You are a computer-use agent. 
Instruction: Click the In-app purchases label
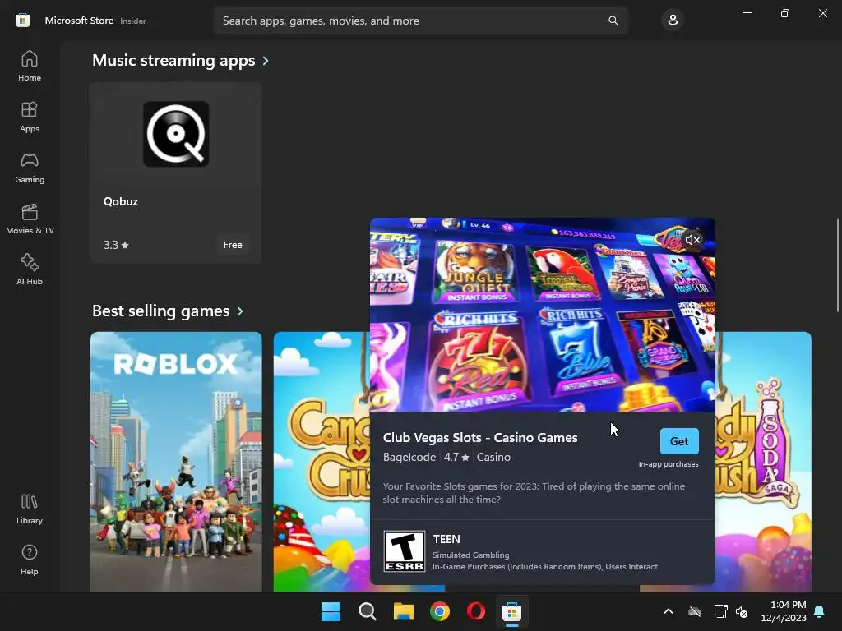coord(669,464)
